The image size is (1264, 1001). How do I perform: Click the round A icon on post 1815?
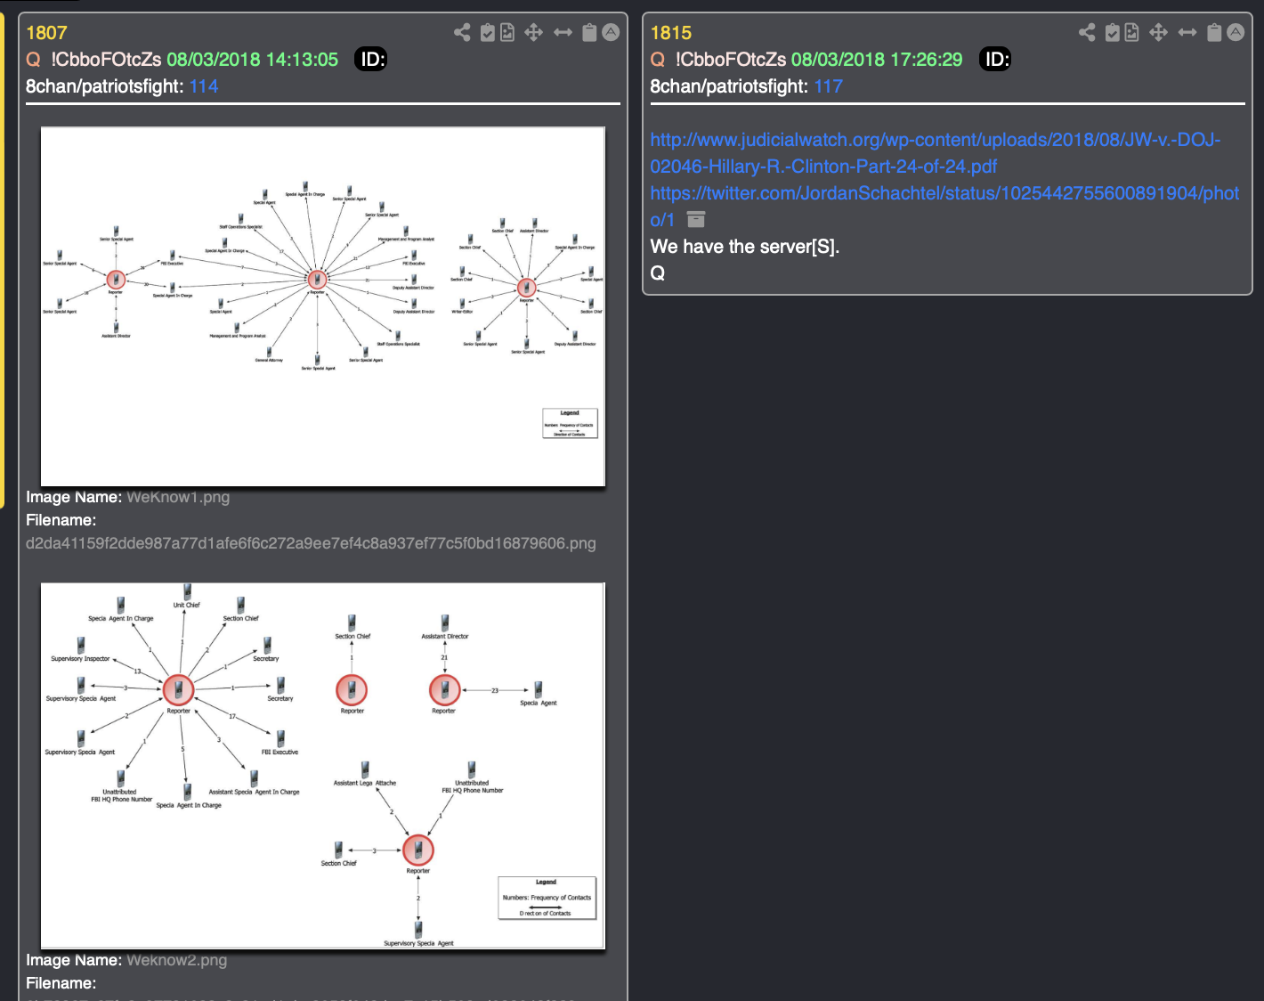1236,32
